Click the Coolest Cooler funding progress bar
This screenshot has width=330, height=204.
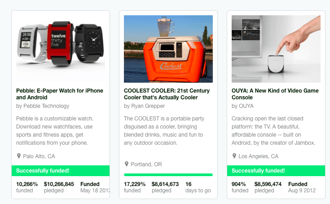coord(168,175)
